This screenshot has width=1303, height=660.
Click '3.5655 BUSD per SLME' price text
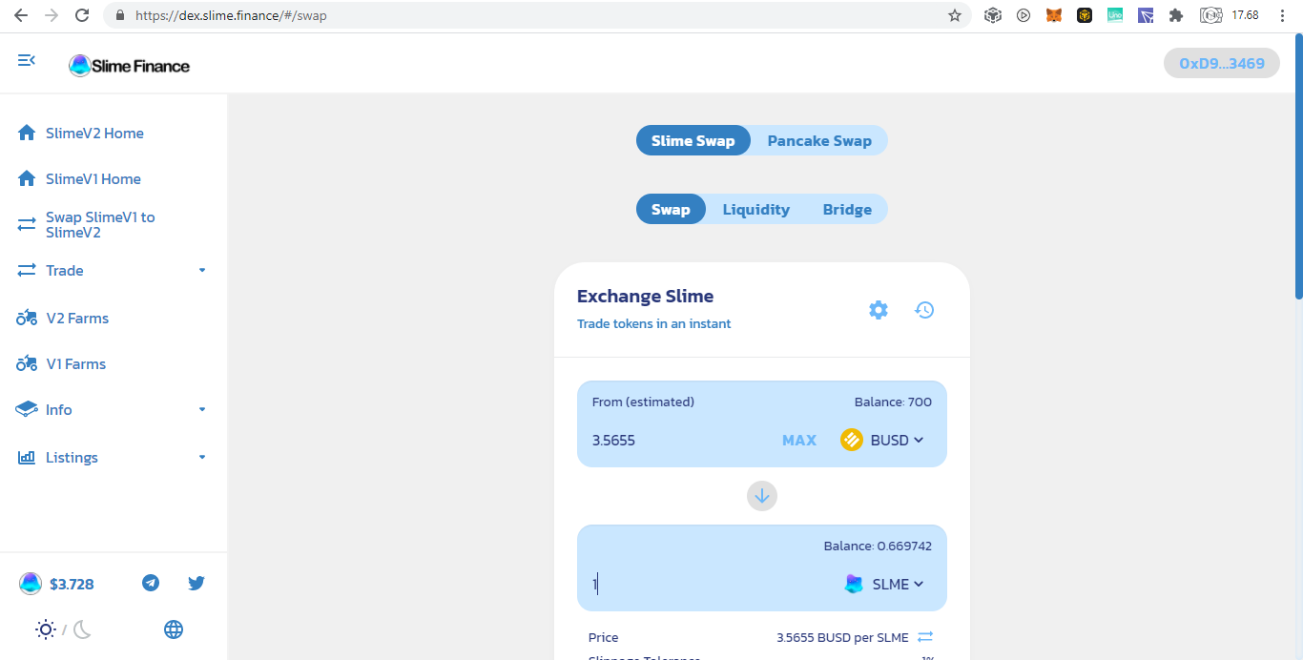click(842, 637)
